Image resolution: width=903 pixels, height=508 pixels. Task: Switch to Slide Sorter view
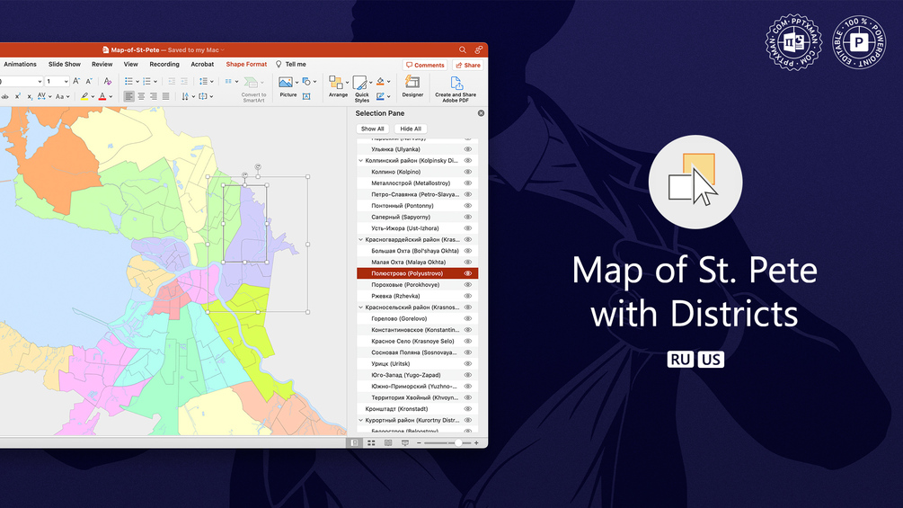(371, 443)
